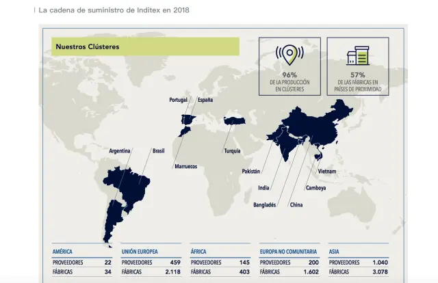Click Asia proveedores value '1.040'
Viewport: 438px width, 283px height.
click(x=381, y=262)
